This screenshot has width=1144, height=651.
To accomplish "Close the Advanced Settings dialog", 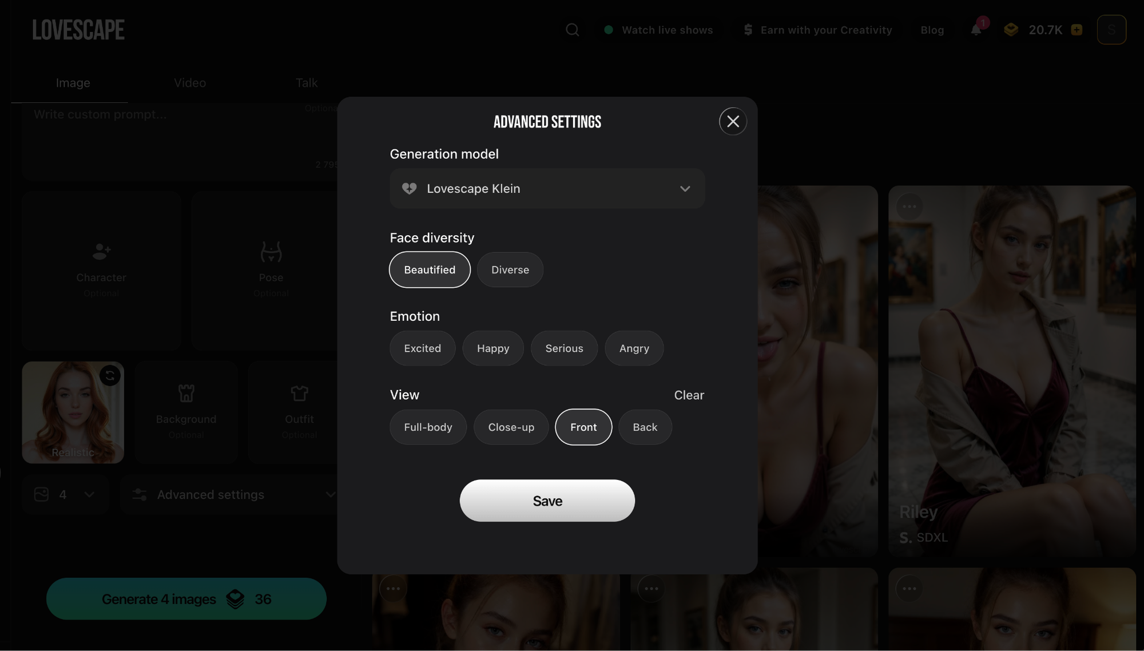I will (x=733, y=121).
